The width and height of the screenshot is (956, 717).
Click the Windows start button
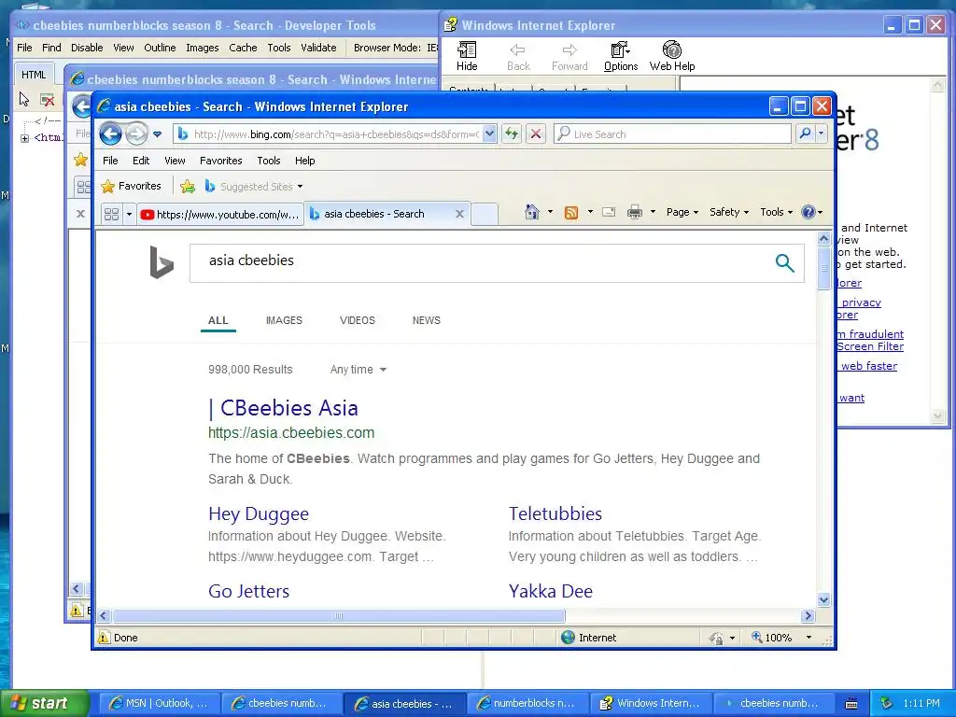pos(44,703)
